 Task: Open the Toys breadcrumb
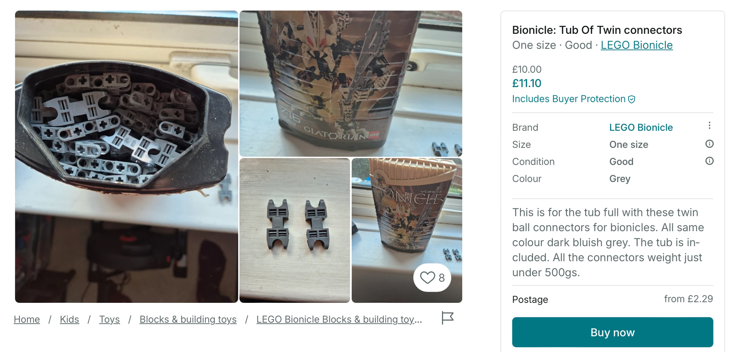tap(109, 319)
